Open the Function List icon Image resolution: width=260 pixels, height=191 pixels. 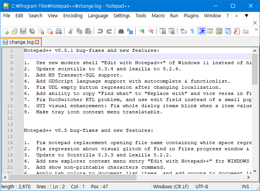click(x=237, y=31)
